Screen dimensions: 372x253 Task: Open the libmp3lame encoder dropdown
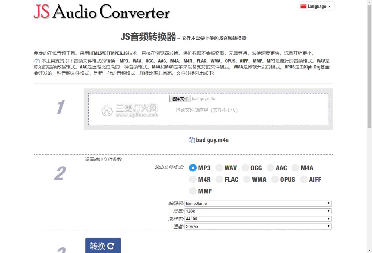258,203
